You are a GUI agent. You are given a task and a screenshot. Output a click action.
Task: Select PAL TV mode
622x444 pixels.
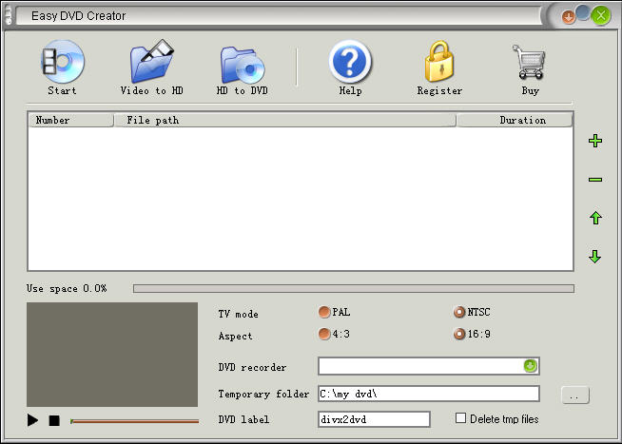(324, 312)
